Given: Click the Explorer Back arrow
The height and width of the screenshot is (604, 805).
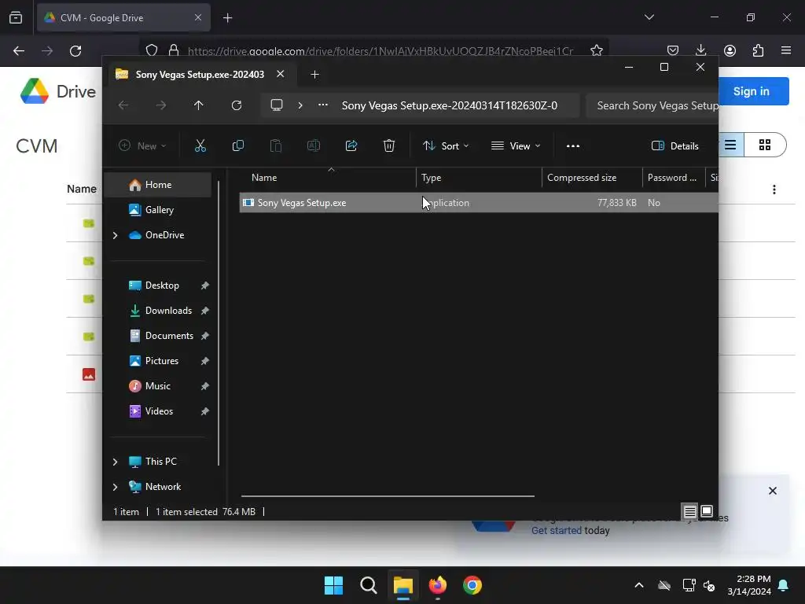Looking at the screenshot, I should pyautogui.click(x=123, y=105).
